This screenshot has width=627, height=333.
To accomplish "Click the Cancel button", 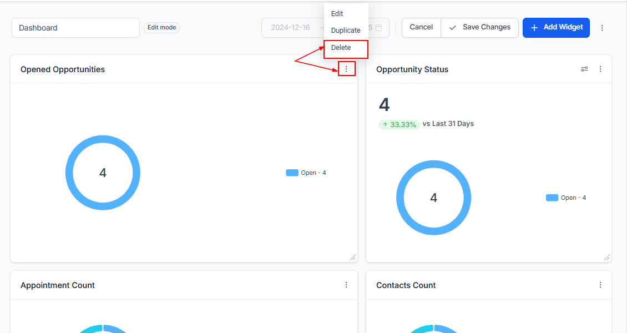I will click(x=421, y=27).
